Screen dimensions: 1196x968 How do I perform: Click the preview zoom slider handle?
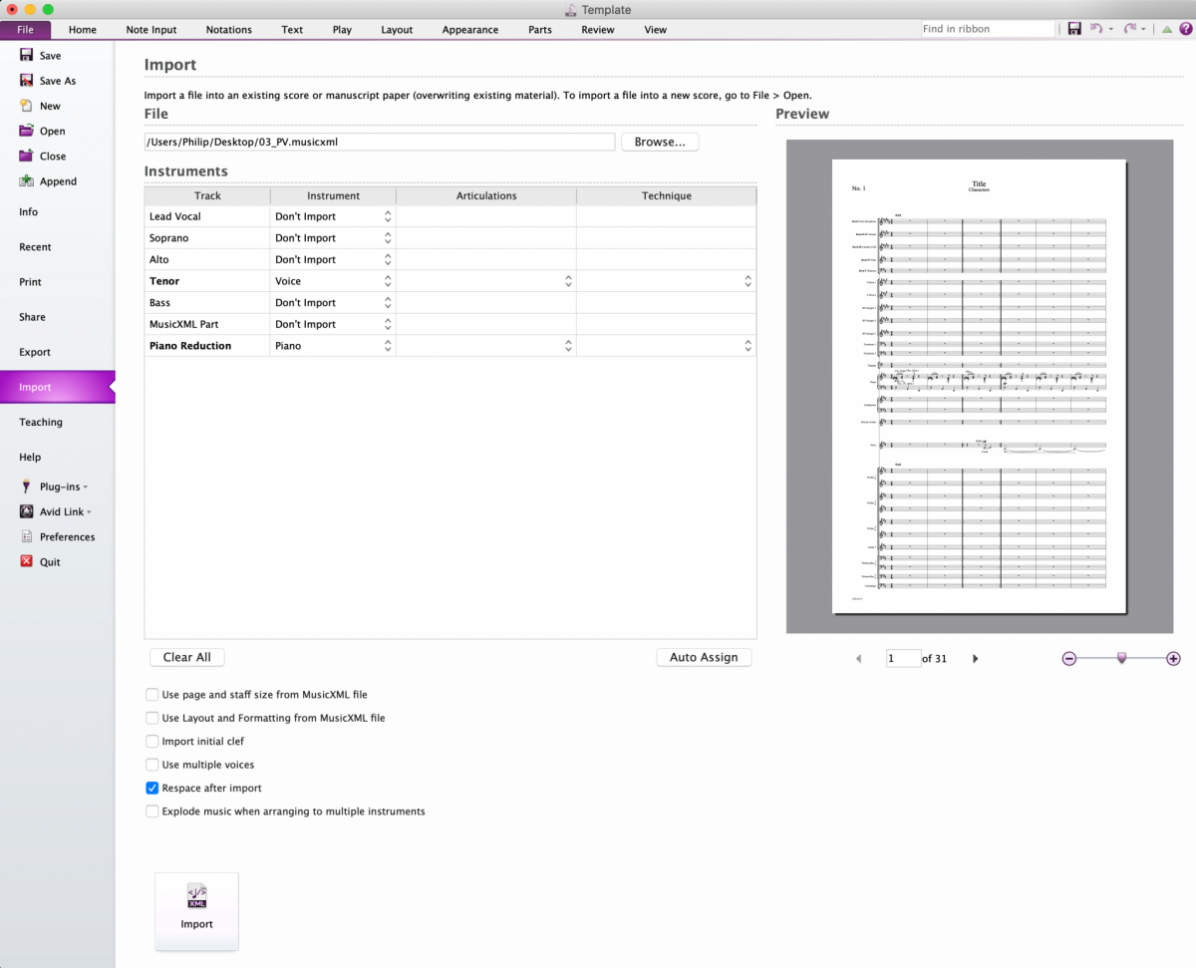(x=1121, y=658)
